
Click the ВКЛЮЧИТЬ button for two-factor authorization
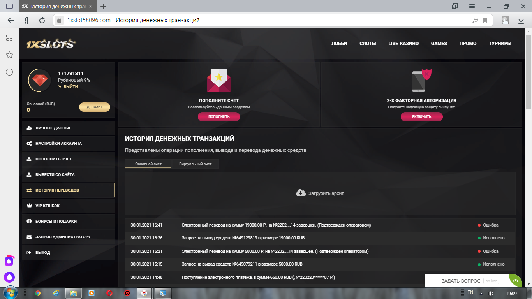coord(422,117)
